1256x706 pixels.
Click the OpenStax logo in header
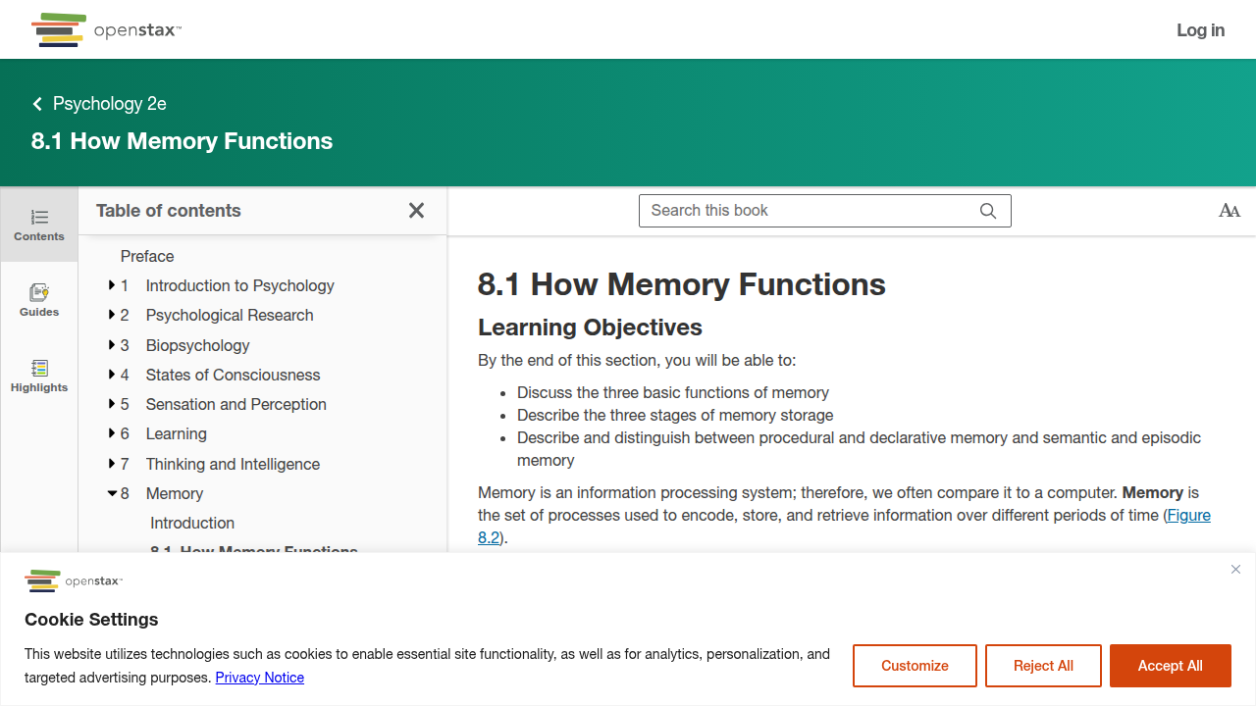pyautogui.click(x=106, y=30)
